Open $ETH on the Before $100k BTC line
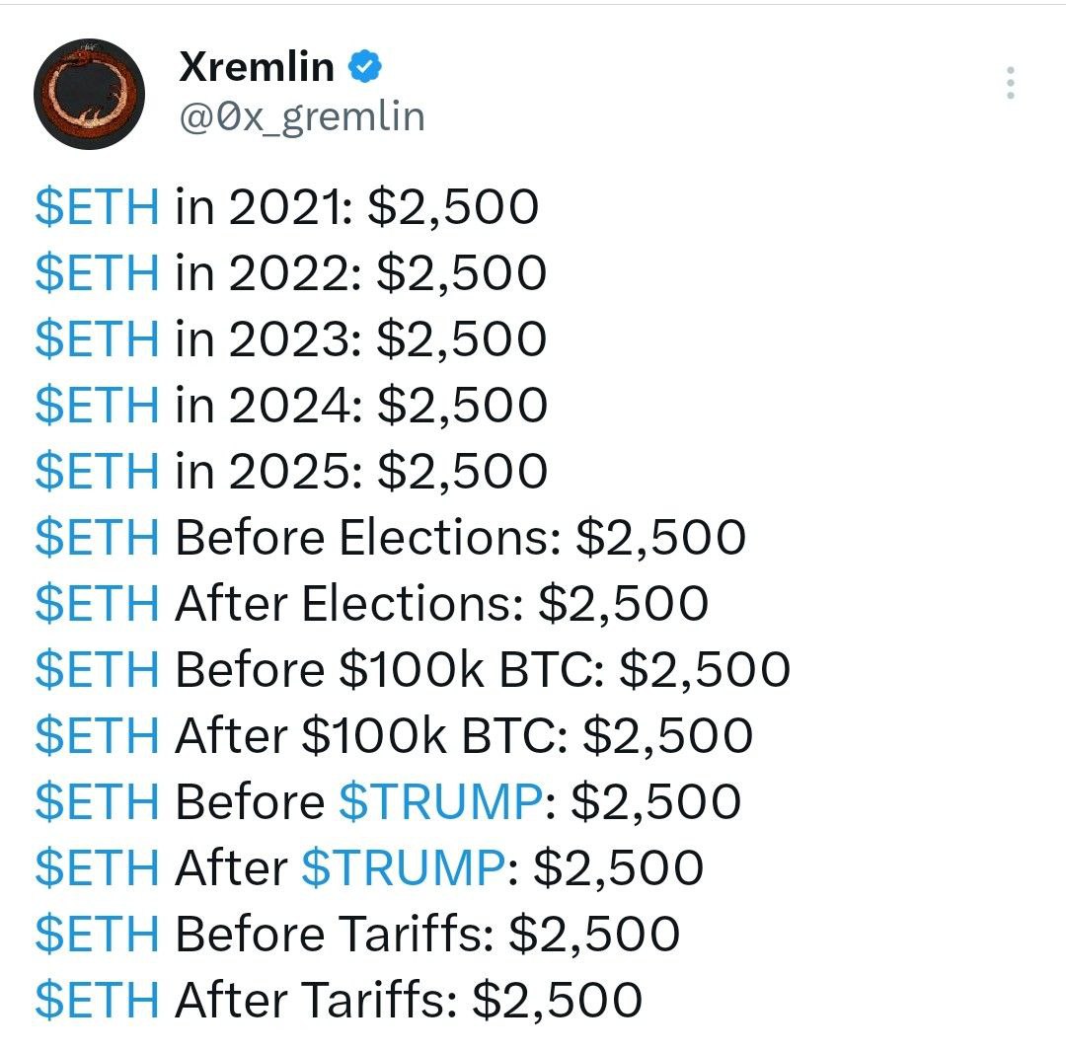This screenshot has width=1066, height=1051. tap(97, 669)
